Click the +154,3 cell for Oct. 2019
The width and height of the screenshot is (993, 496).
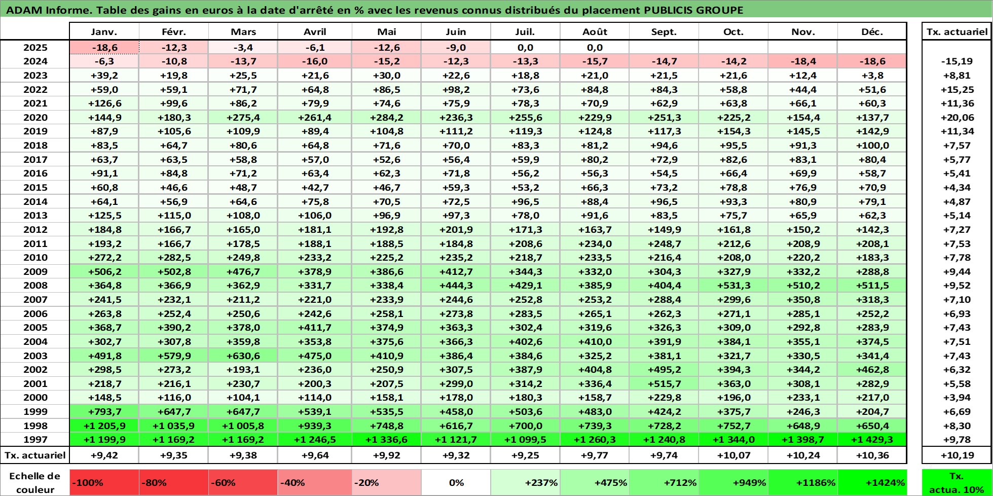pyautogui.click(x=733, y=131)
